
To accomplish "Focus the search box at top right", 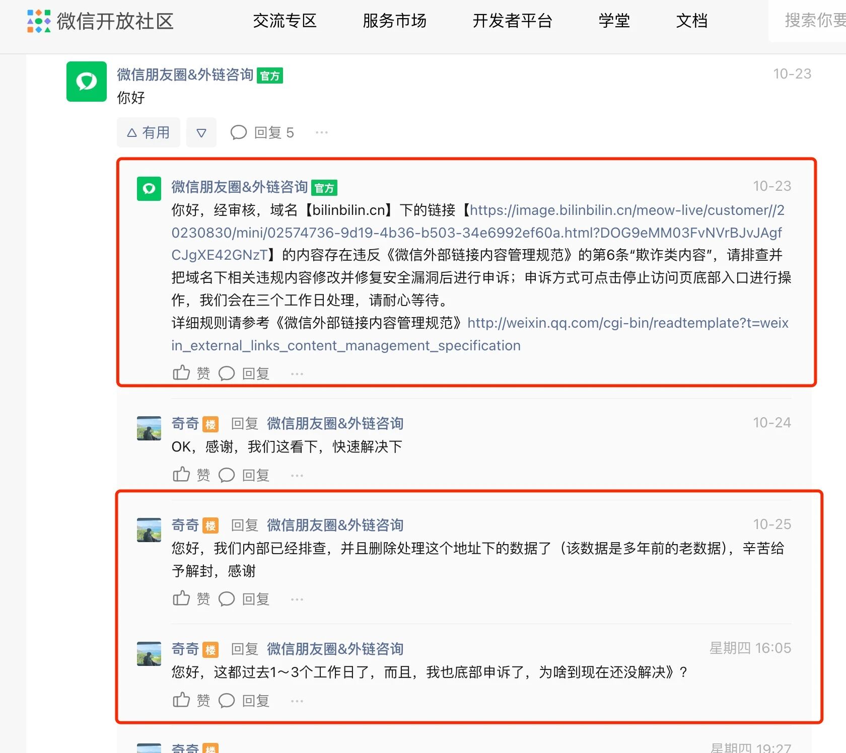I will [807, 21].
